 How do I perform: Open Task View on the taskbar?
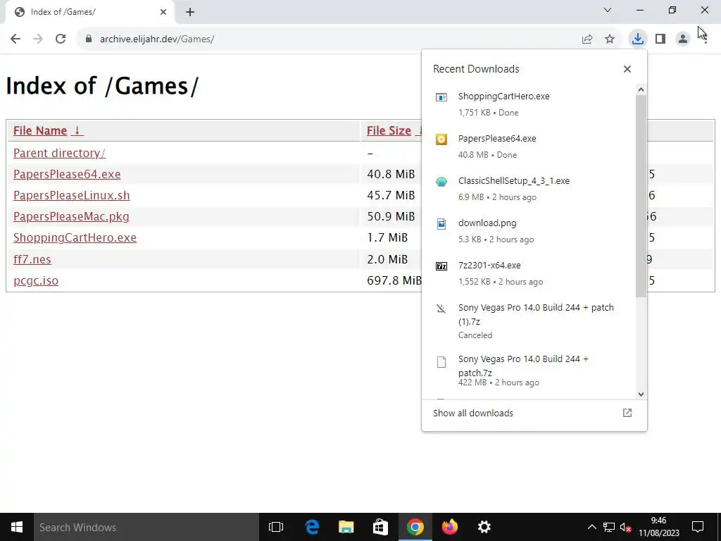coord(276,527)
